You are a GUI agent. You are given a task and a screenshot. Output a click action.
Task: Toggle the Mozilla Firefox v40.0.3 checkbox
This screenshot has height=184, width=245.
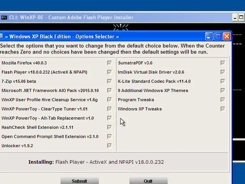[x=109, y=63]
